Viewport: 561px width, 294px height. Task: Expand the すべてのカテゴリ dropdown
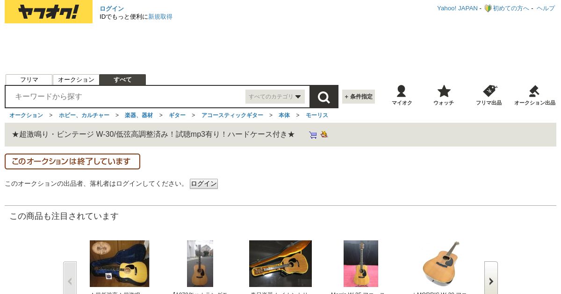pyautogui.click(x=275, y=97)
